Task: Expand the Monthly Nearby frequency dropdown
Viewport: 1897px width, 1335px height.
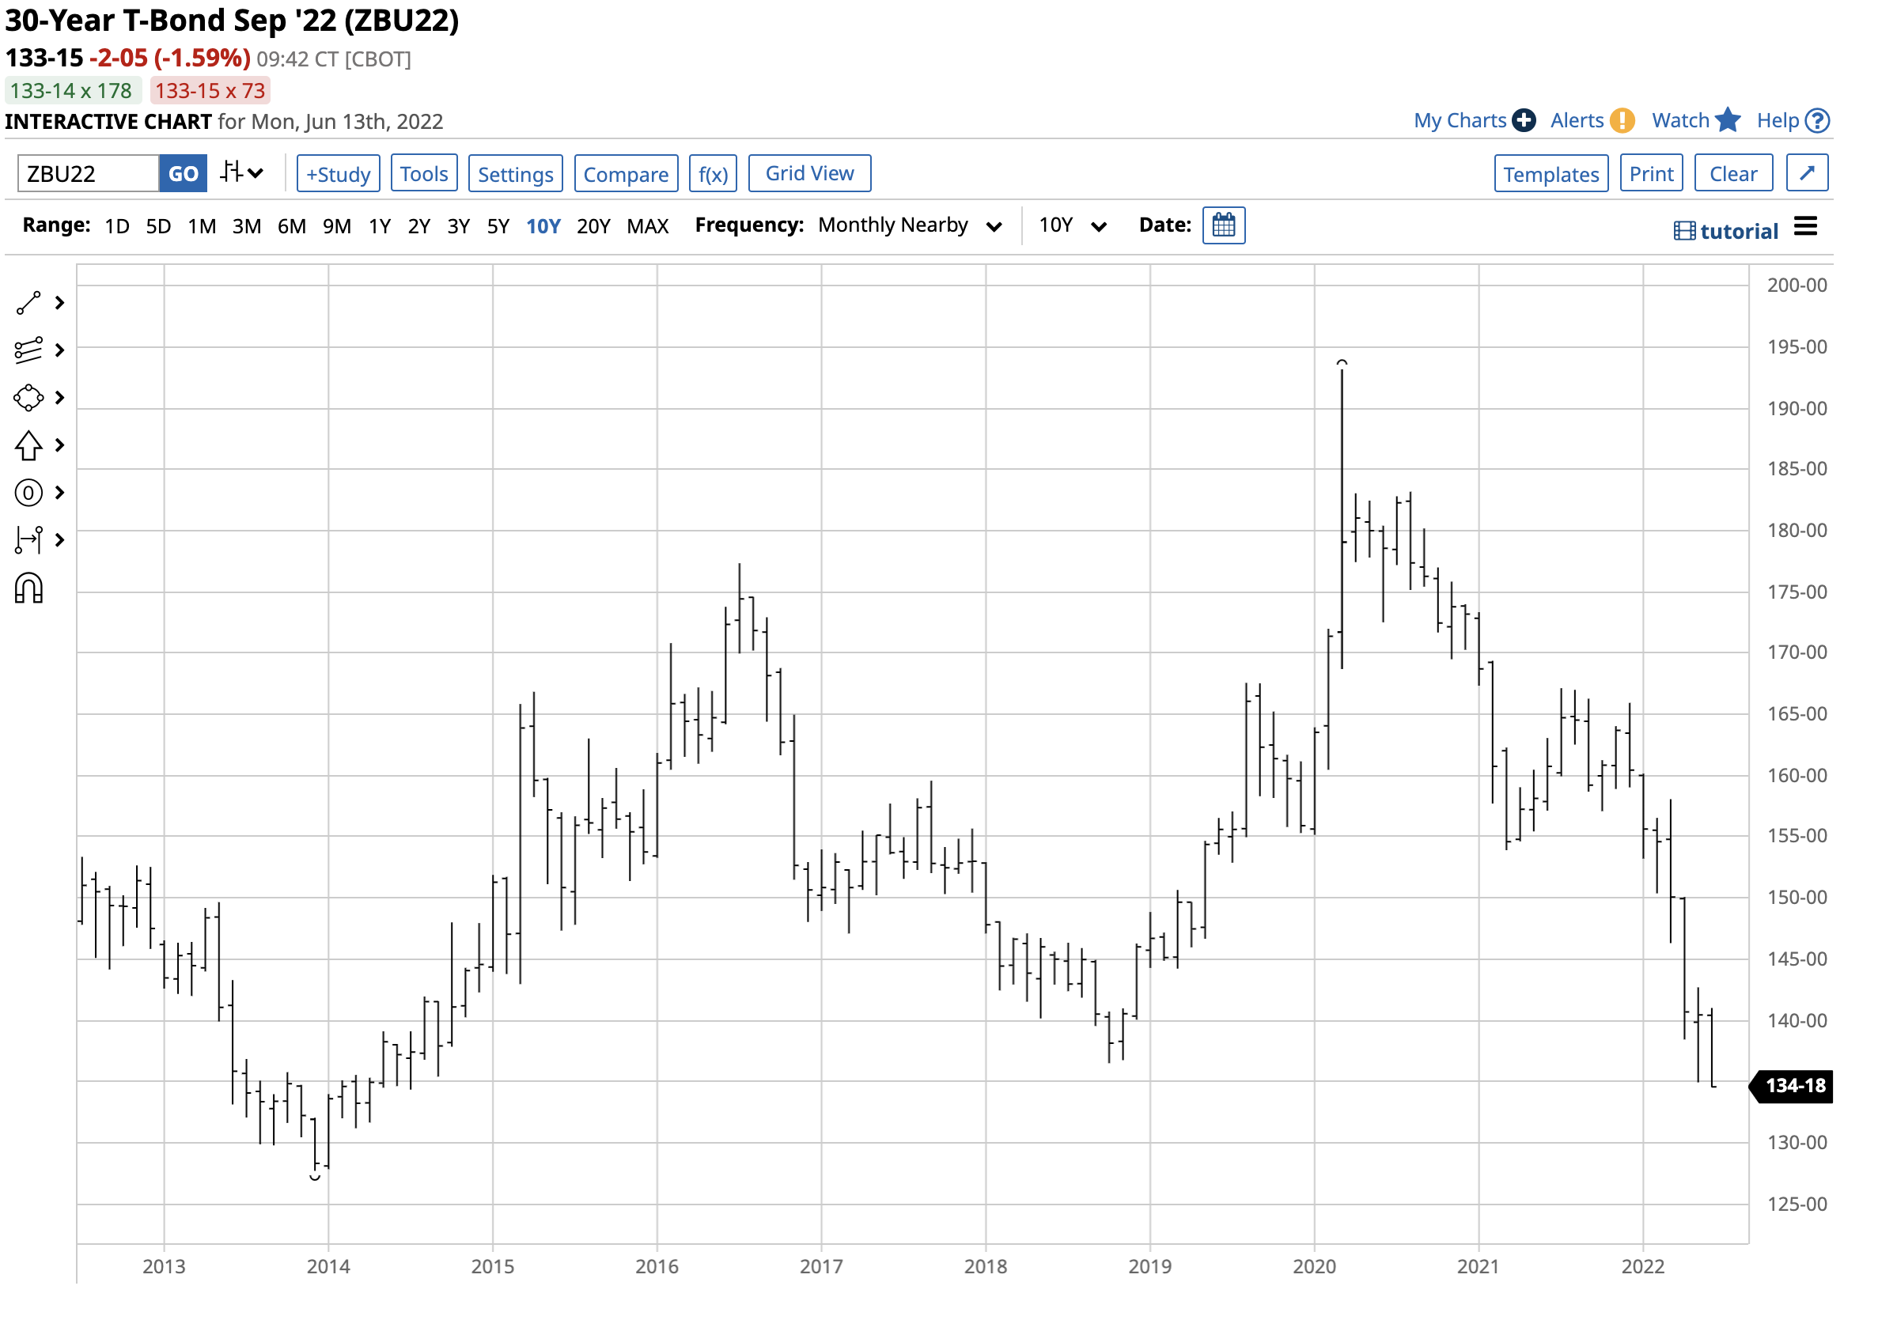Action: [910, 225]
